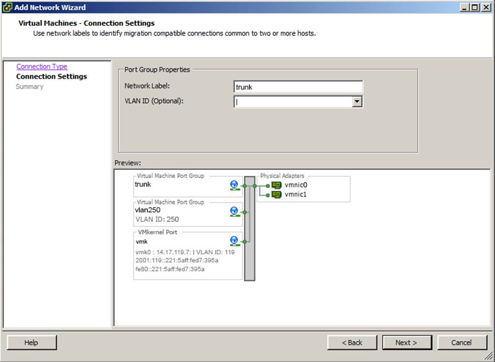Open Help for the wizard

(x=32, y=343)
